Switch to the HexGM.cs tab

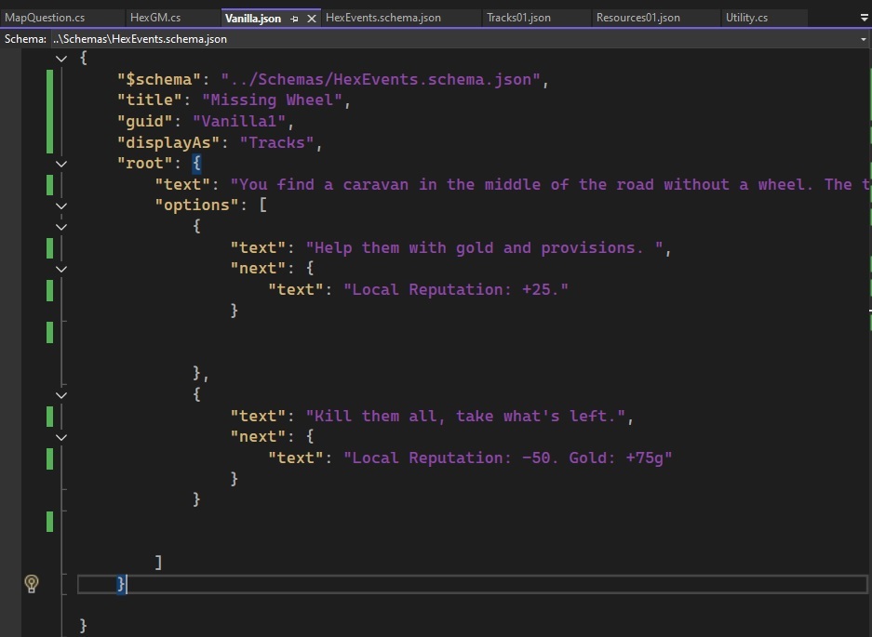155,18
